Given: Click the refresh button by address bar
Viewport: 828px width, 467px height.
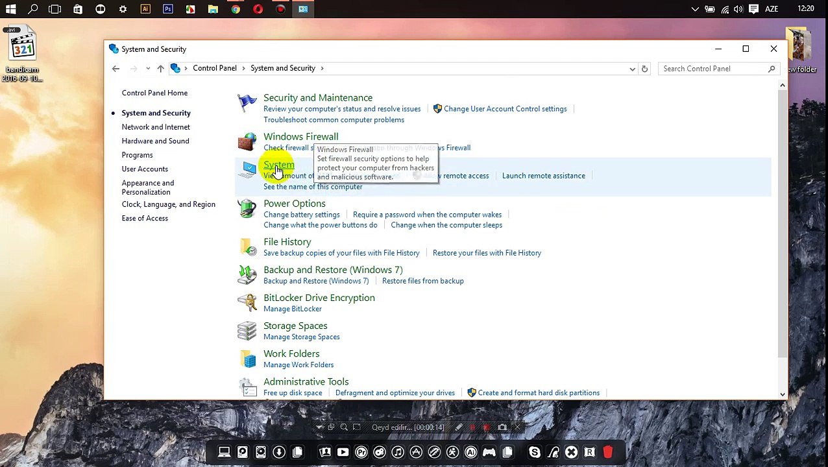Looking at the screenshot, I should (644, 69).
